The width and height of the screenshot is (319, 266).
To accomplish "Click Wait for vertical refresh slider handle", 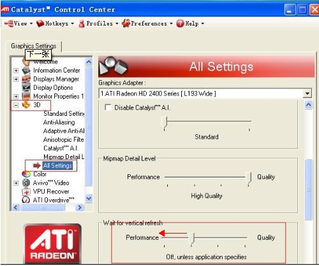I will [192, 239].
